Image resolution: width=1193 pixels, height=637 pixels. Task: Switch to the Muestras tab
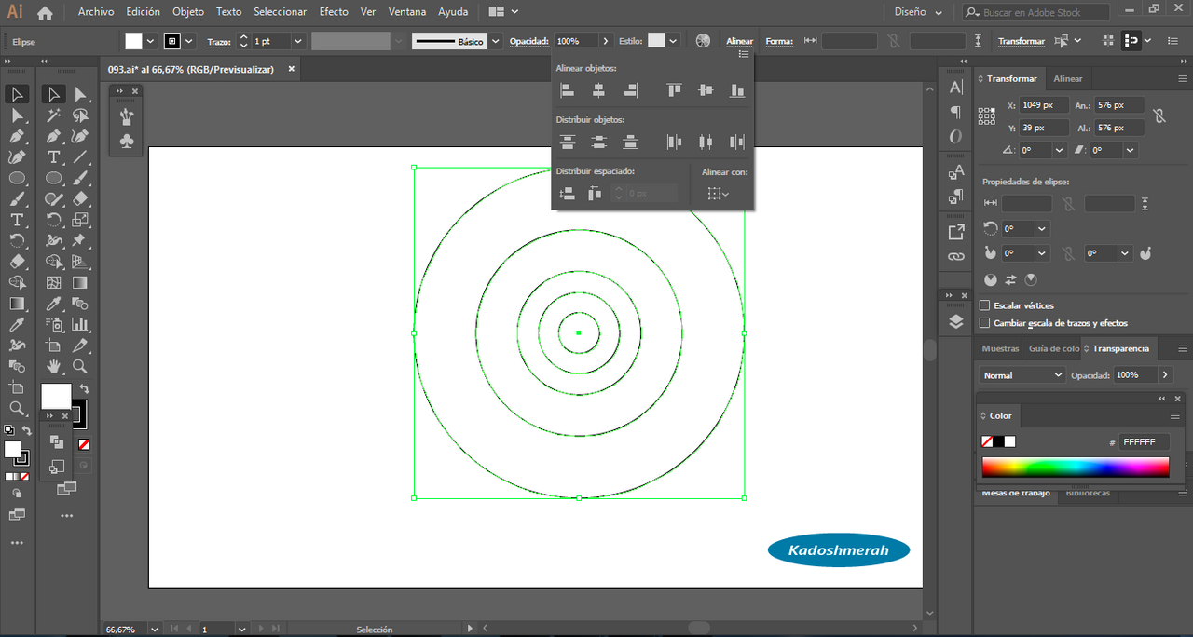[1000, 348]
